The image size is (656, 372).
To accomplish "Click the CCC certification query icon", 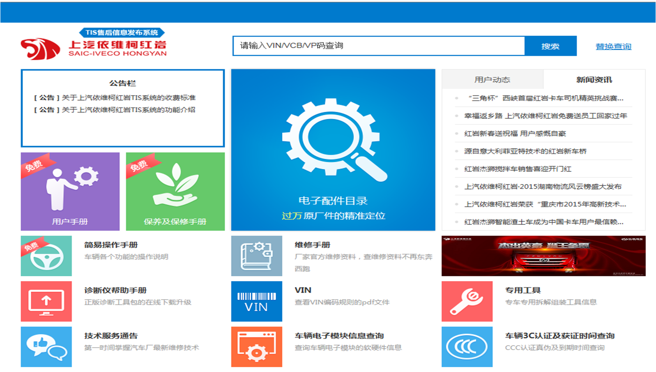I will tap(467, 347).
